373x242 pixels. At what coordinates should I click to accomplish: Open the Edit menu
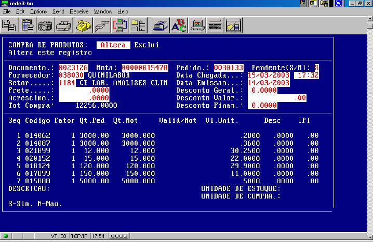pos(20,11)
